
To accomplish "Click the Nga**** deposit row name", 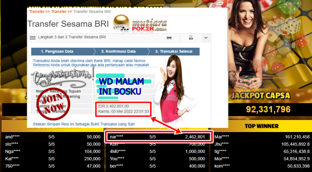I will pyautogui.click(x=13, y=151).
